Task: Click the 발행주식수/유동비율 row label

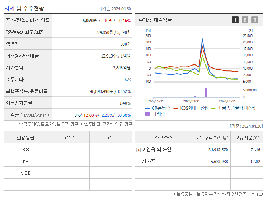Action: [27, 91]
